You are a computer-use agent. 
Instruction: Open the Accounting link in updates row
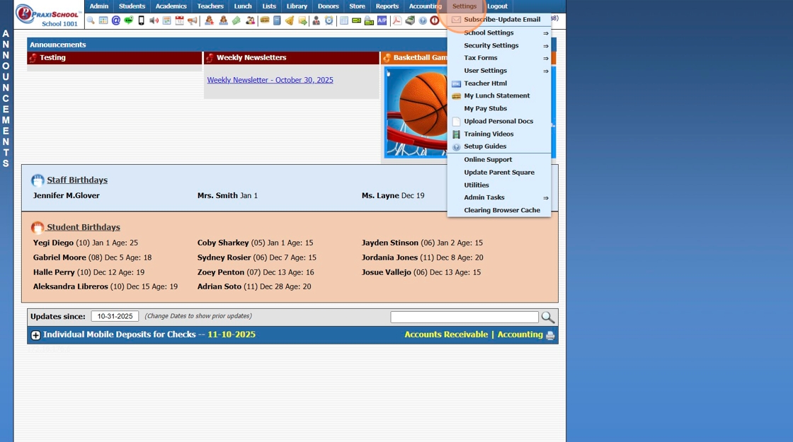(x=520, y=335)
